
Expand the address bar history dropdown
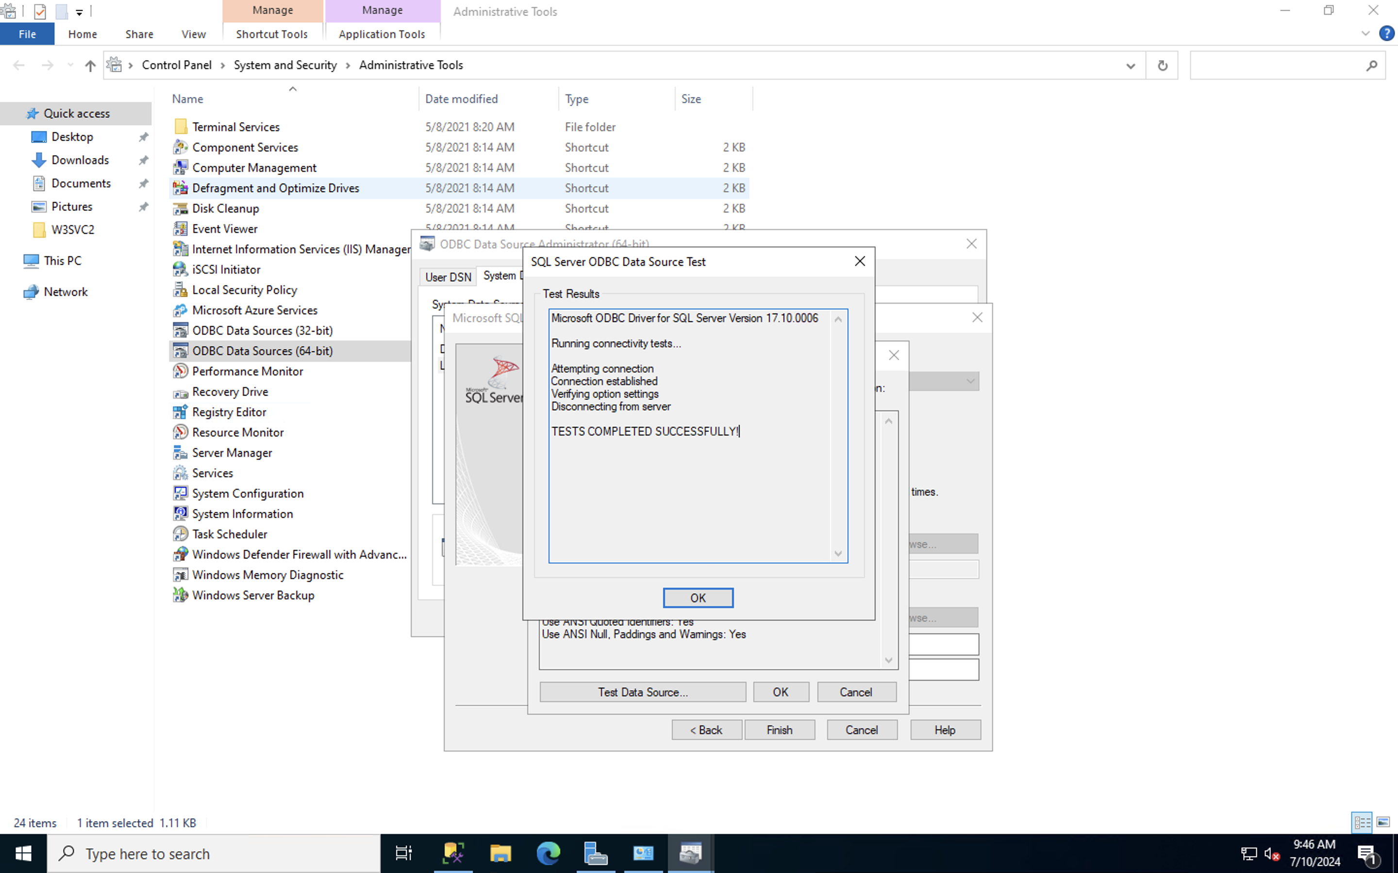[1130, 65]
